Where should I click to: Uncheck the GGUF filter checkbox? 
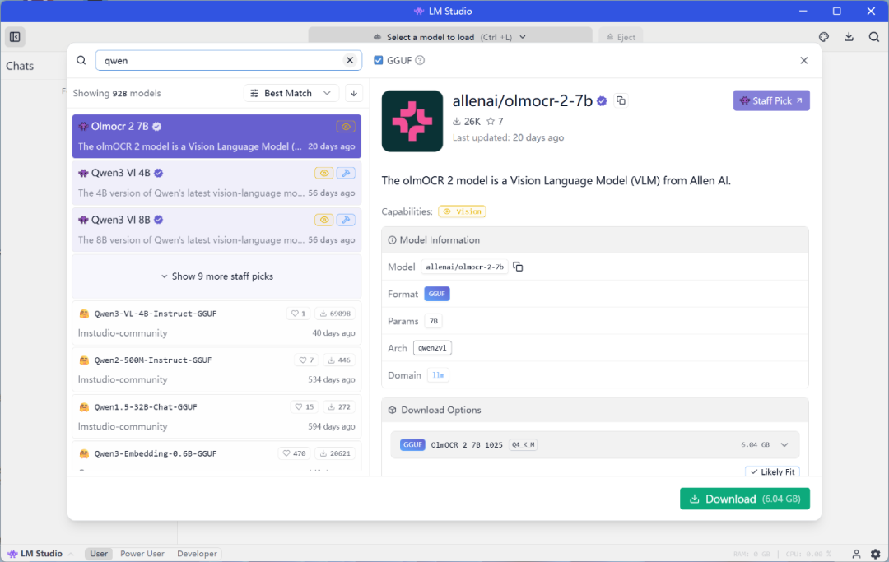[x=378, y=60]
